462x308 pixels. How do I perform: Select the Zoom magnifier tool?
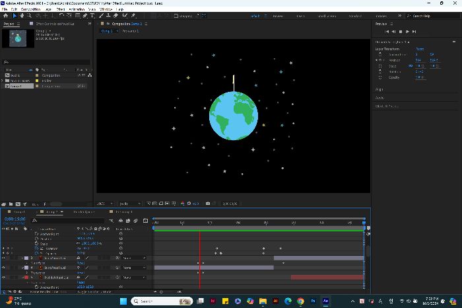point(30,16)
